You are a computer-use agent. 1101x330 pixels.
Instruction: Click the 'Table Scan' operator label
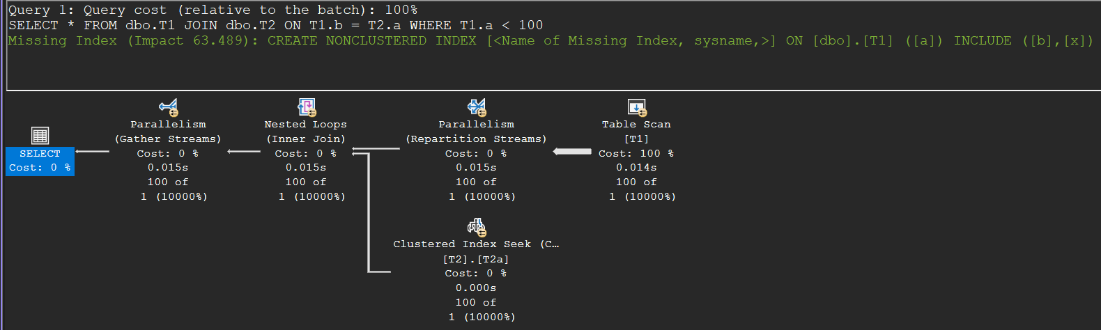pyautogui.click(x=636, y=125)
